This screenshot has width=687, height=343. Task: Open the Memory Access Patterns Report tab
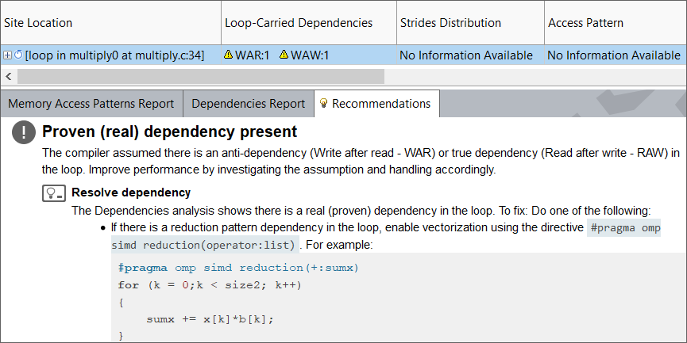coord(91,104)
